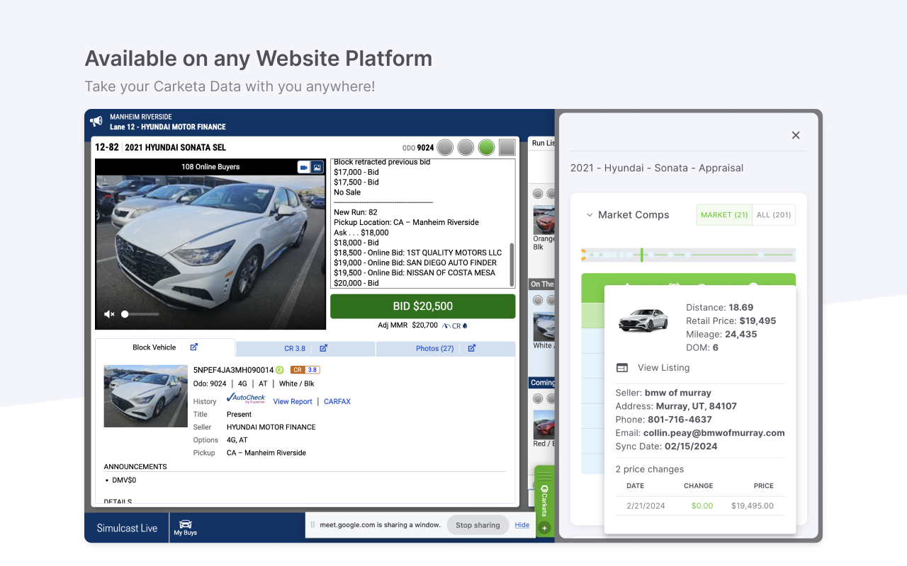
Task: Click the email collin.peay@bmwofmurray.com
Action: click(x=714, y=433)
